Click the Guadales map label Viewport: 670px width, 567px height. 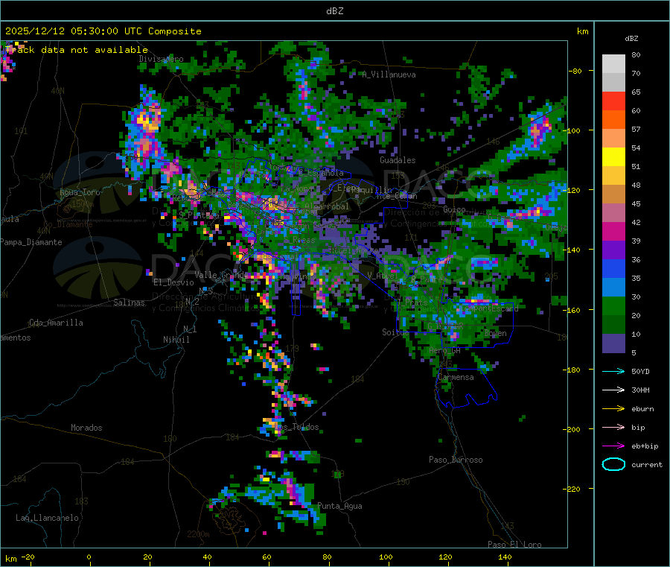398,160
